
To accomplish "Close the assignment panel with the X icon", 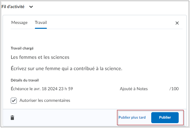I will point(177,23).
